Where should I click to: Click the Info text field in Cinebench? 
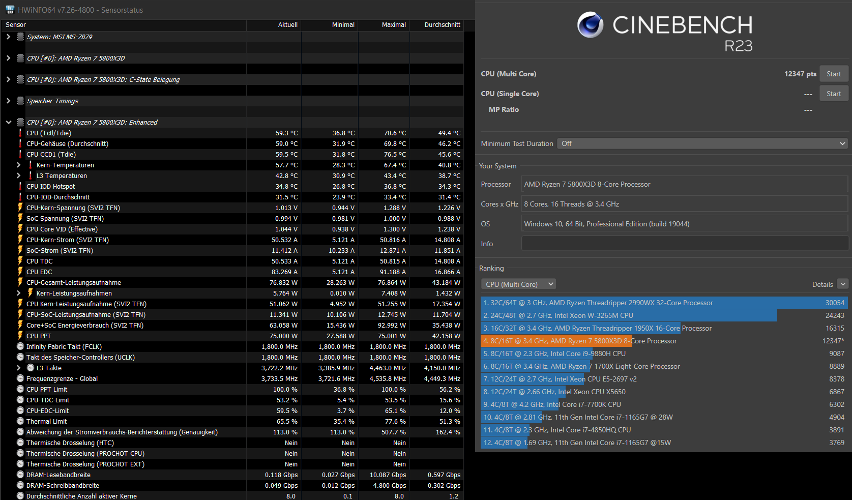[685, 244]
